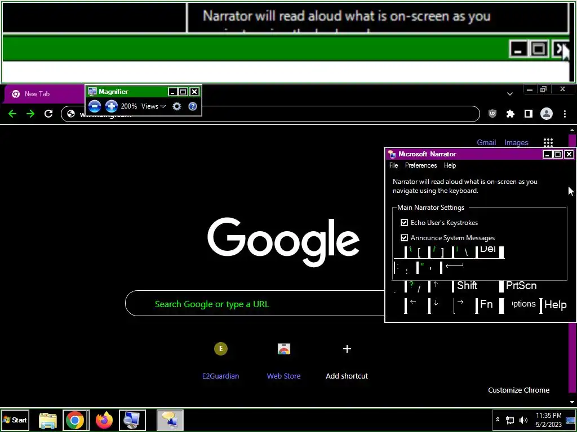The image size is (577, 432).
Task: Open the Magnifier Views dropdown
Action: [x=153, y=106]
